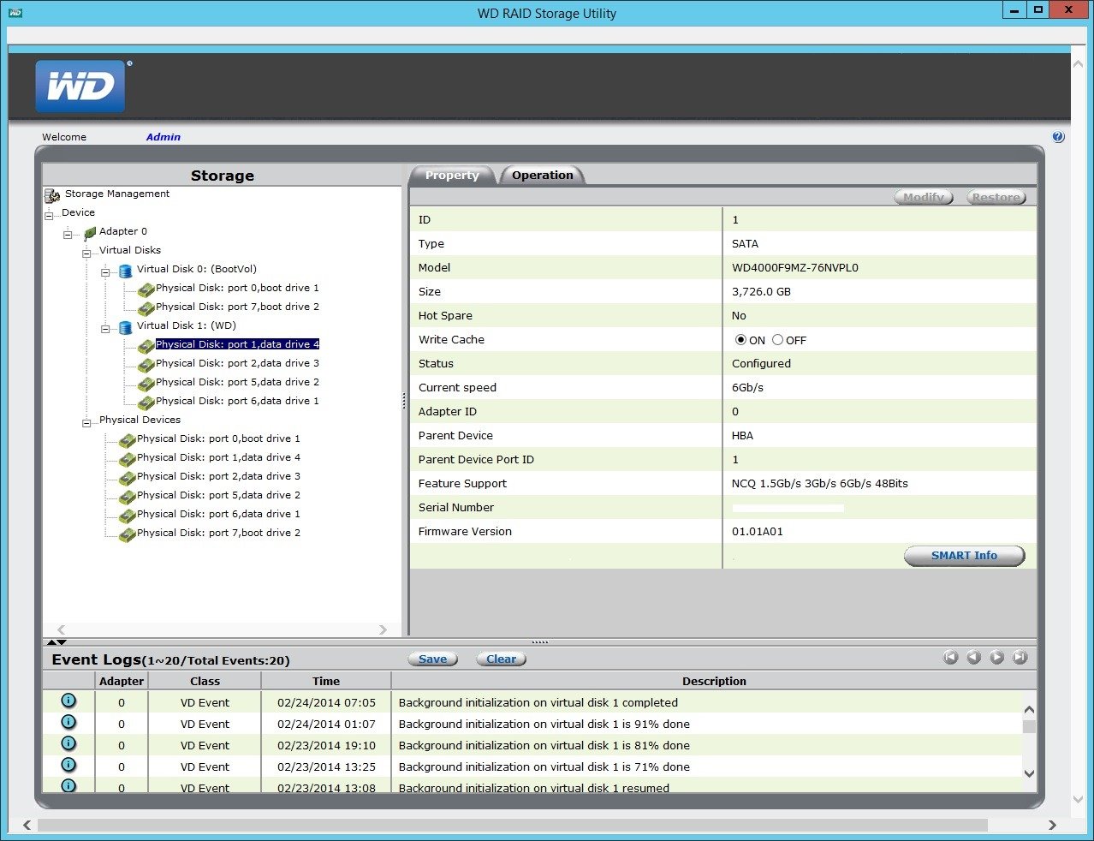Go to previous page of event logs
Image resolution: width=1094 pixels, height=841 pixels.
pyautogui.click(x=973, y=657)
